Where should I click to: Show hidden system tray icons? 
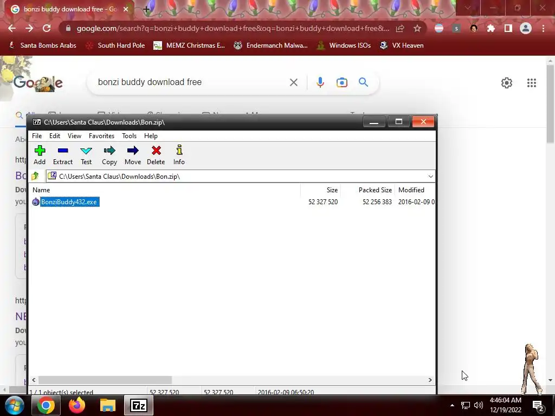click(452, 405)
